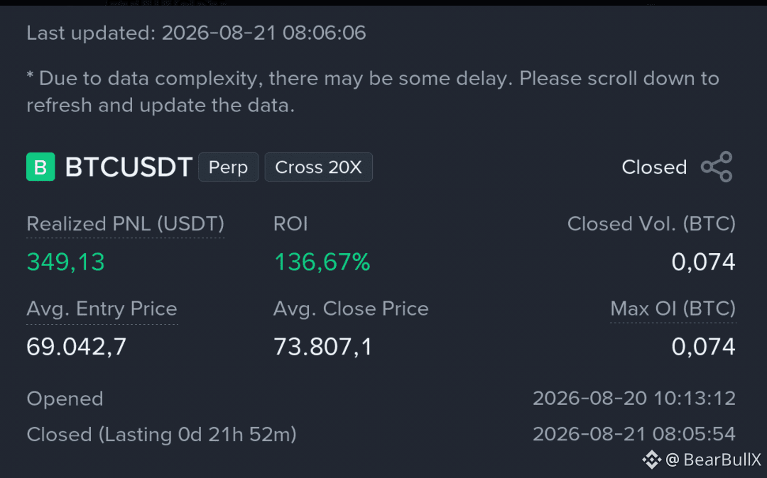Click the Closed status text
This screenshot has height=478, width=767.
click(654, 167)
